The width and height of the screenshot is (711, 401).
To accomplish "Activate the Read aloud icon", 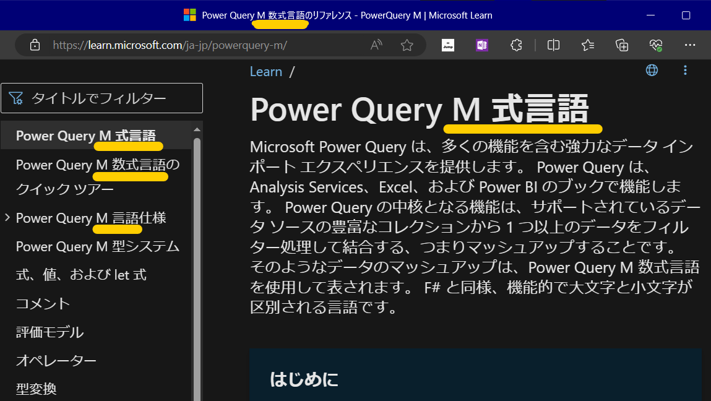I will coord(376,45).
